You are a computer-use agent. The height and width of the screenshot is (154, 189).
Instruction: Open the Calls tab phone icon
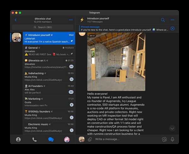click(x=34, y=139)
